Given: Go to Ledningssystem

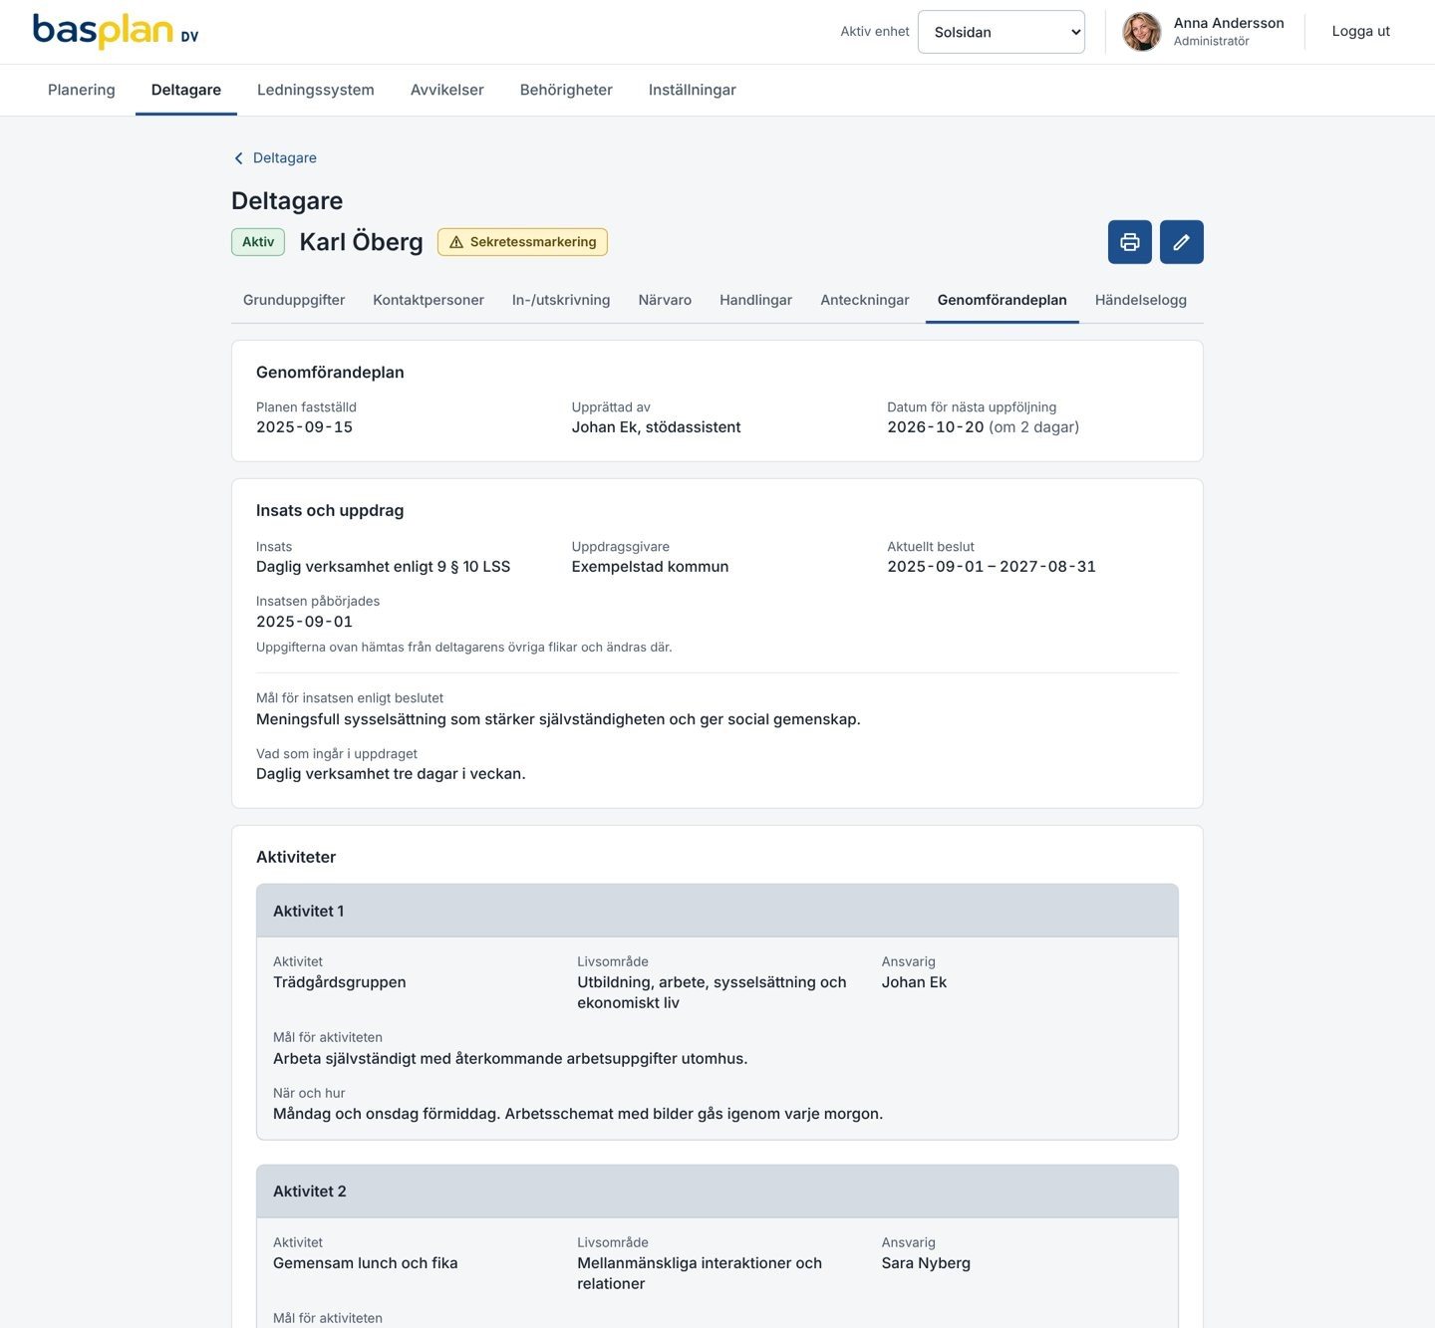Looking at the screenshot, I should pos(316,90).
